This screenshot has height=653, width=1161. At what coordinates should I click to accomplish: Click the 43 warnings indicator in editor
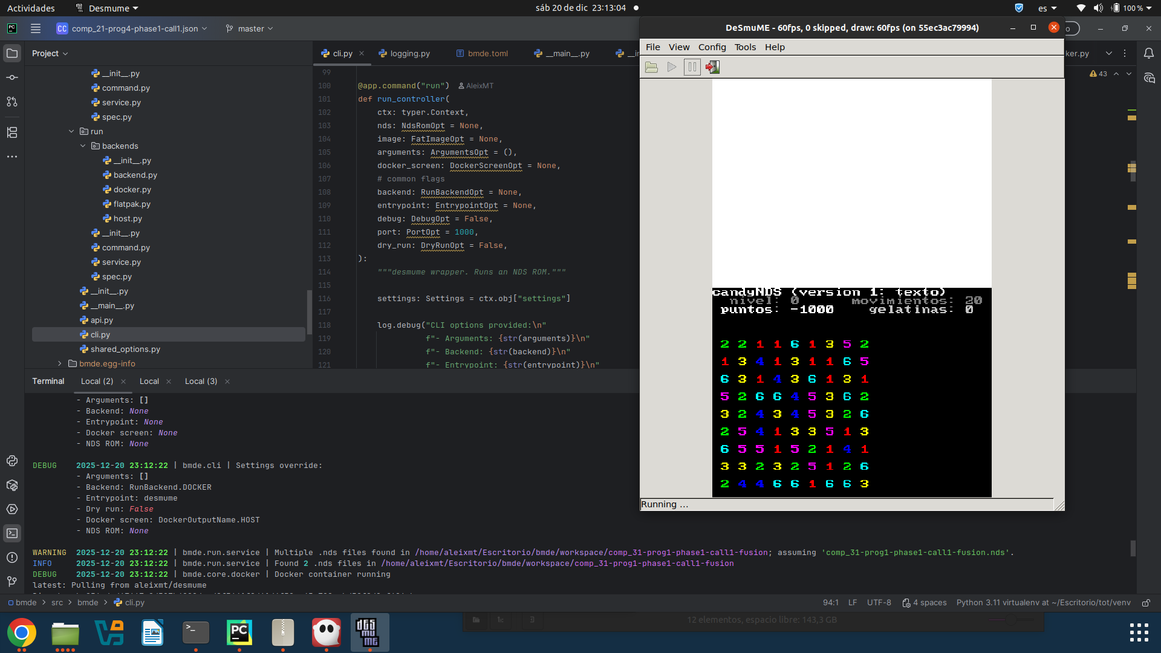pos(1098,74)
